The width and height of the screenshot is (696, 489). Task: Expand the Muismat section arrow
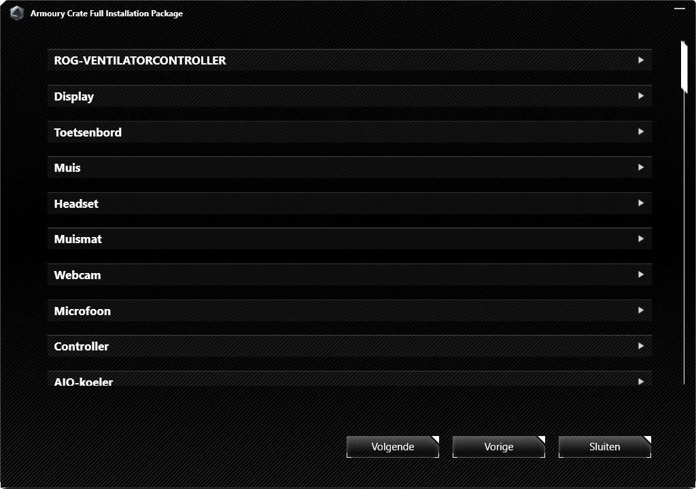pos(640,239)
